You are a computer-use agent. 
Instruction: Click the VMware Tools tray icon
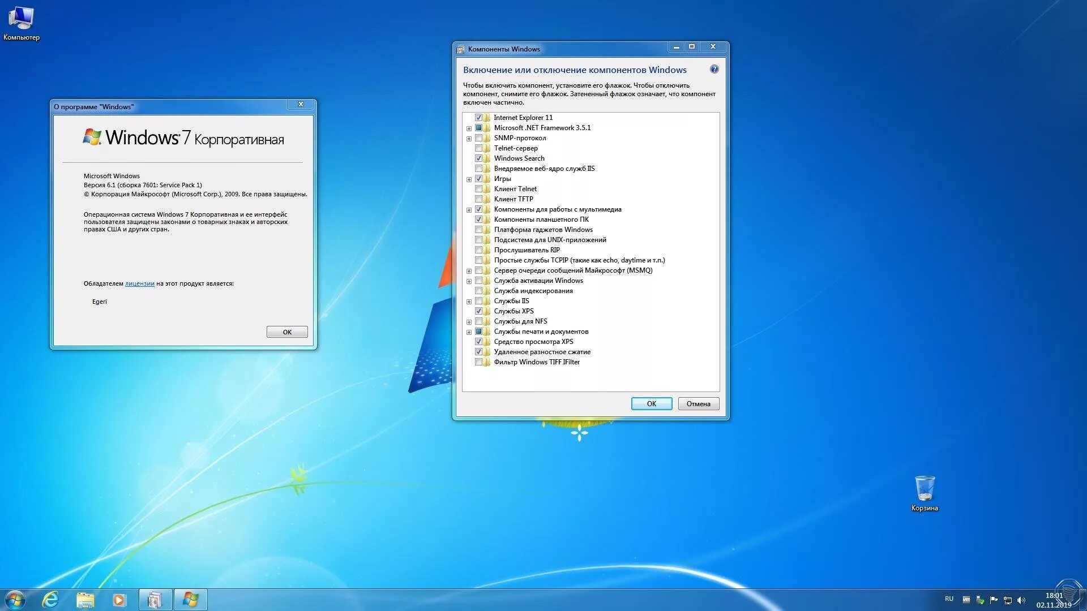966,600
